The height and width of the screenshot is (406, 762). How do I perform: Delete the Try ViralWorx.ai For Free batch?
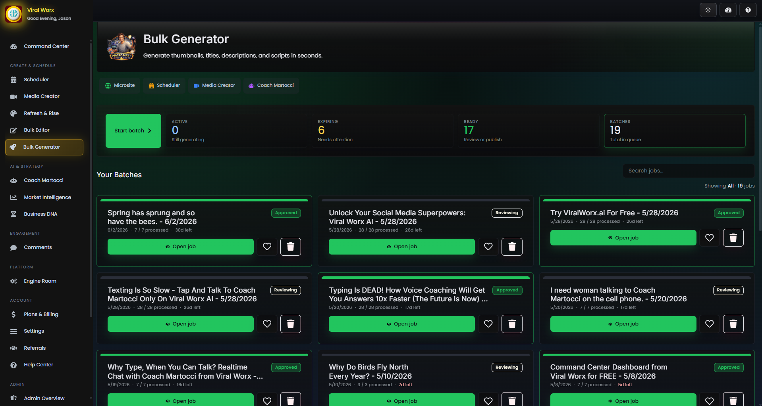(733, 238)
